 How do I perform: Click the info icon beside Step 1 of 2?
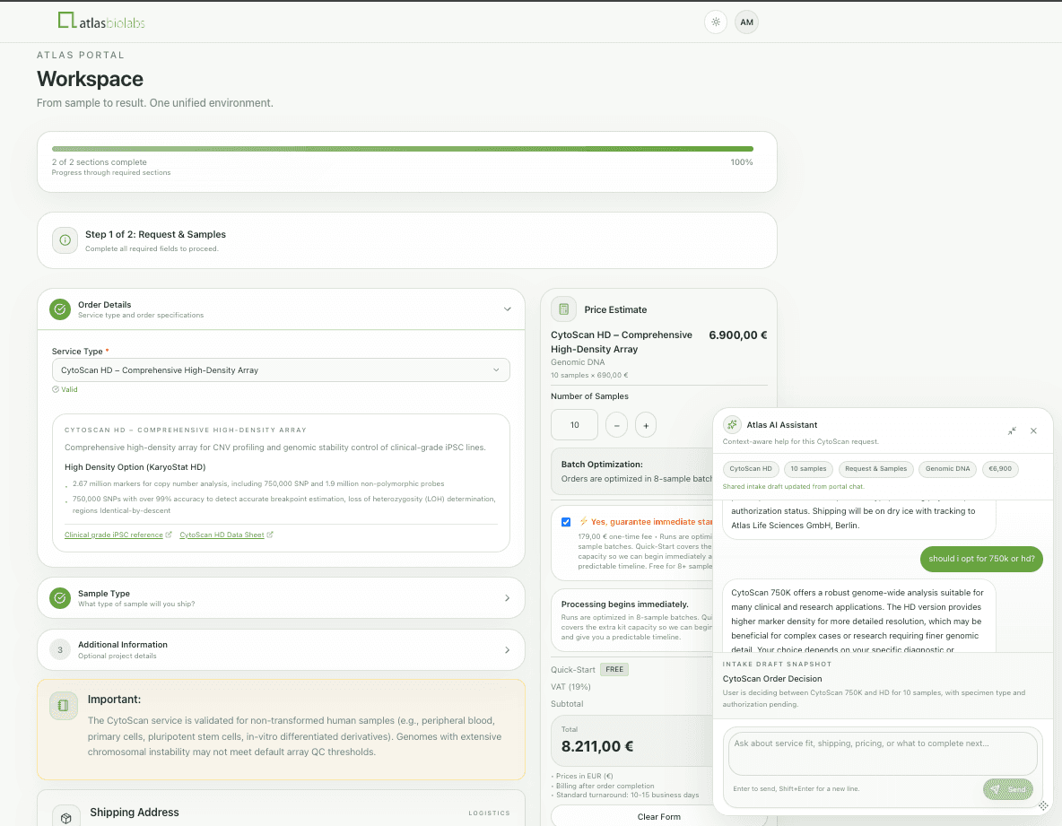pos(65,240)
